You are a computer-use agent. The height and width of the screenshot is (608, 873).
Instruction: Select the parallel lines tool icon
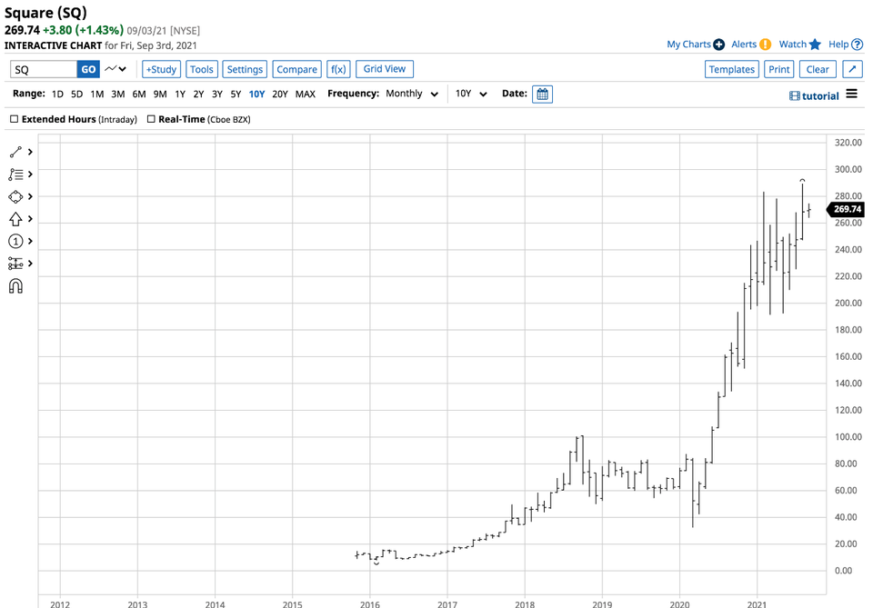click(15, 264)
